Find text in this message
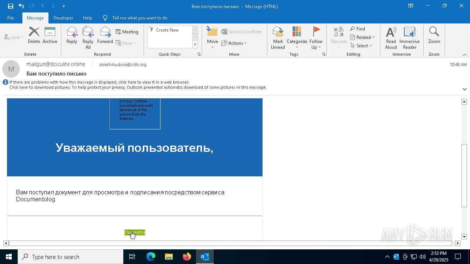This screenshot has height=264, width=470. tap(358, 29)
